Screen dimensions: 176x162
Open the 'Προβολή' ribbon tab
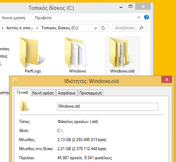[x=43, y=18]
